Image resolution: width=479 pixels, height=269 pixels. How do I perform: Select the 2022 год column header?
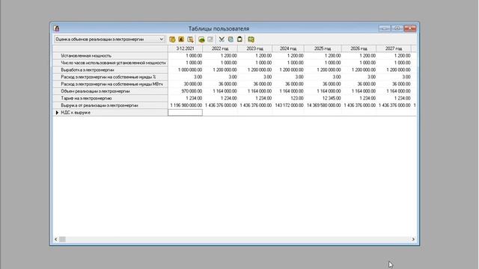click(220, 49)
